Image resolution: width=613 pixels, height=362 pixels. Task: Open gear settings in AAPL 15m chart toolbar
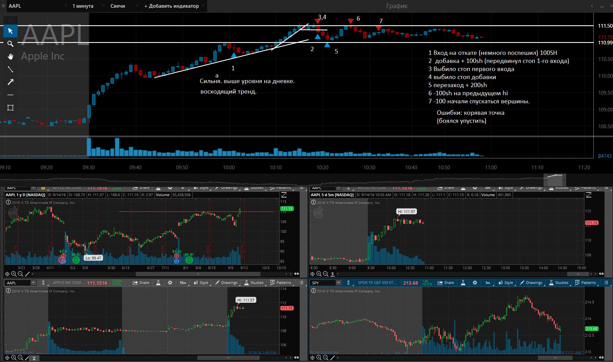click(170, 283)
